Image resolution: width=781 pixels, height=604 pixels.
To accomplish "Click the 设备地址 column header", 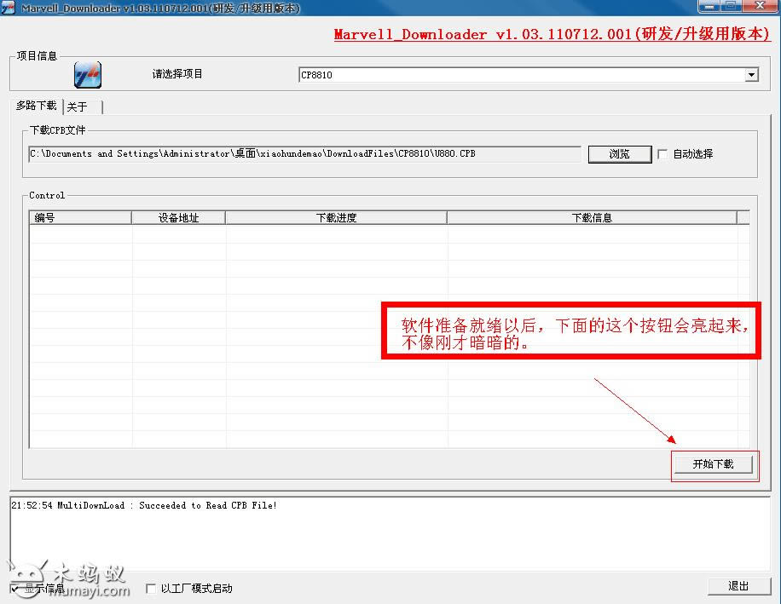I will pos(178,218).
